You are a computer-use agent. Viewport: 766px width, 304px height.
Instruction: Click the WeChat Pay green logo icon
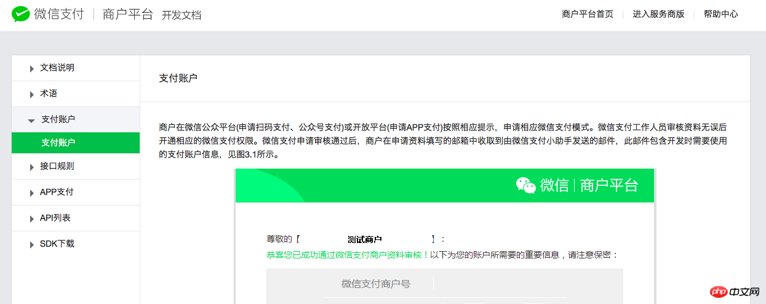(x=20, y=14)
